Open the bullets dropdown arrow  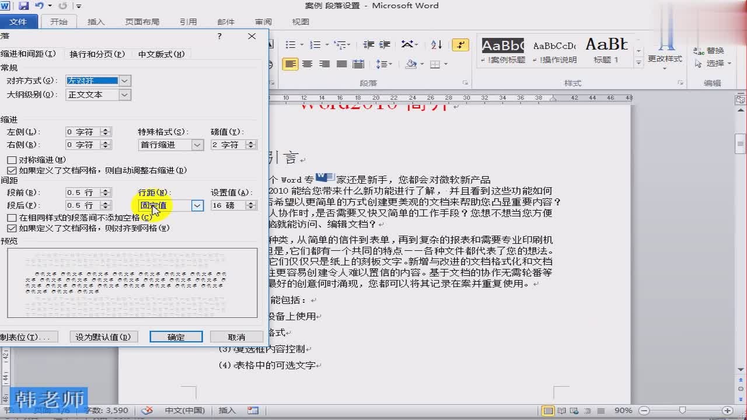pyautogui.click(x=301, y=45)
